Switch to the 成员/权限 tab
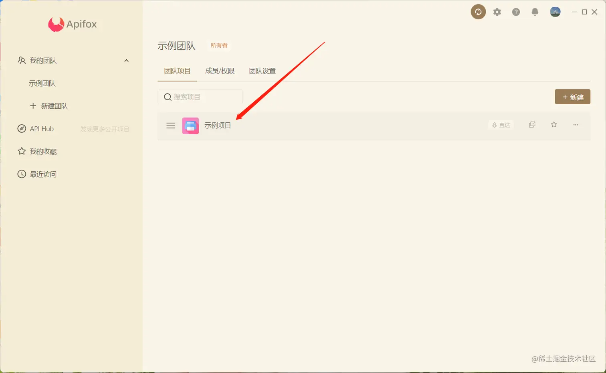 coord(220,71)
